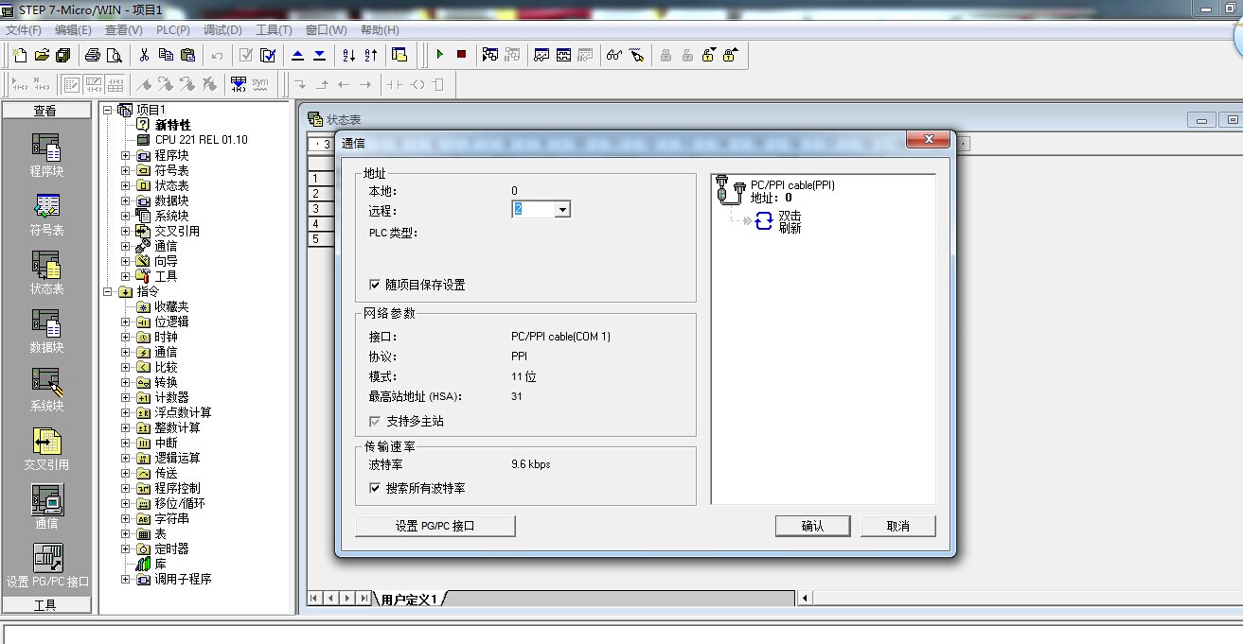Switch to the 用户定义1 tab

click(409, 599)
